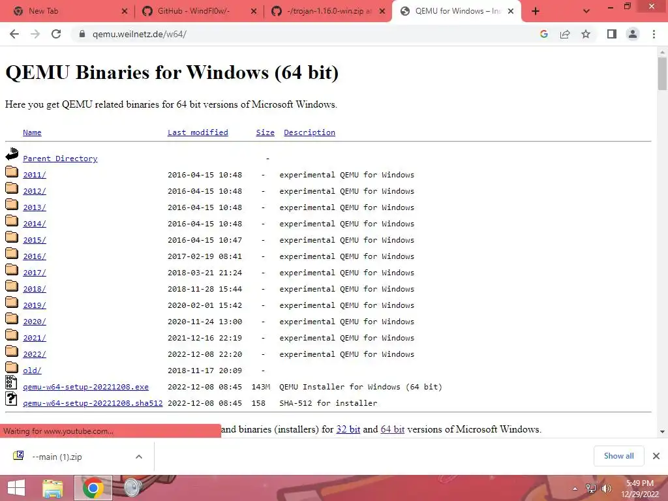Open network status tray icon
This screenshot has height=501, width=668.
[x=591, y=489]
